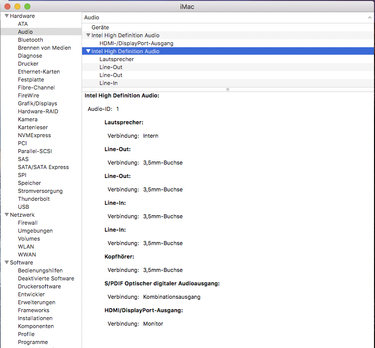Show Komponenten details
Screen dimensions: 375x348
point(36,326)
